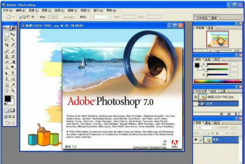
Task: Switch to the 色板 (Swatches) tab
Action: click(208, 59)
